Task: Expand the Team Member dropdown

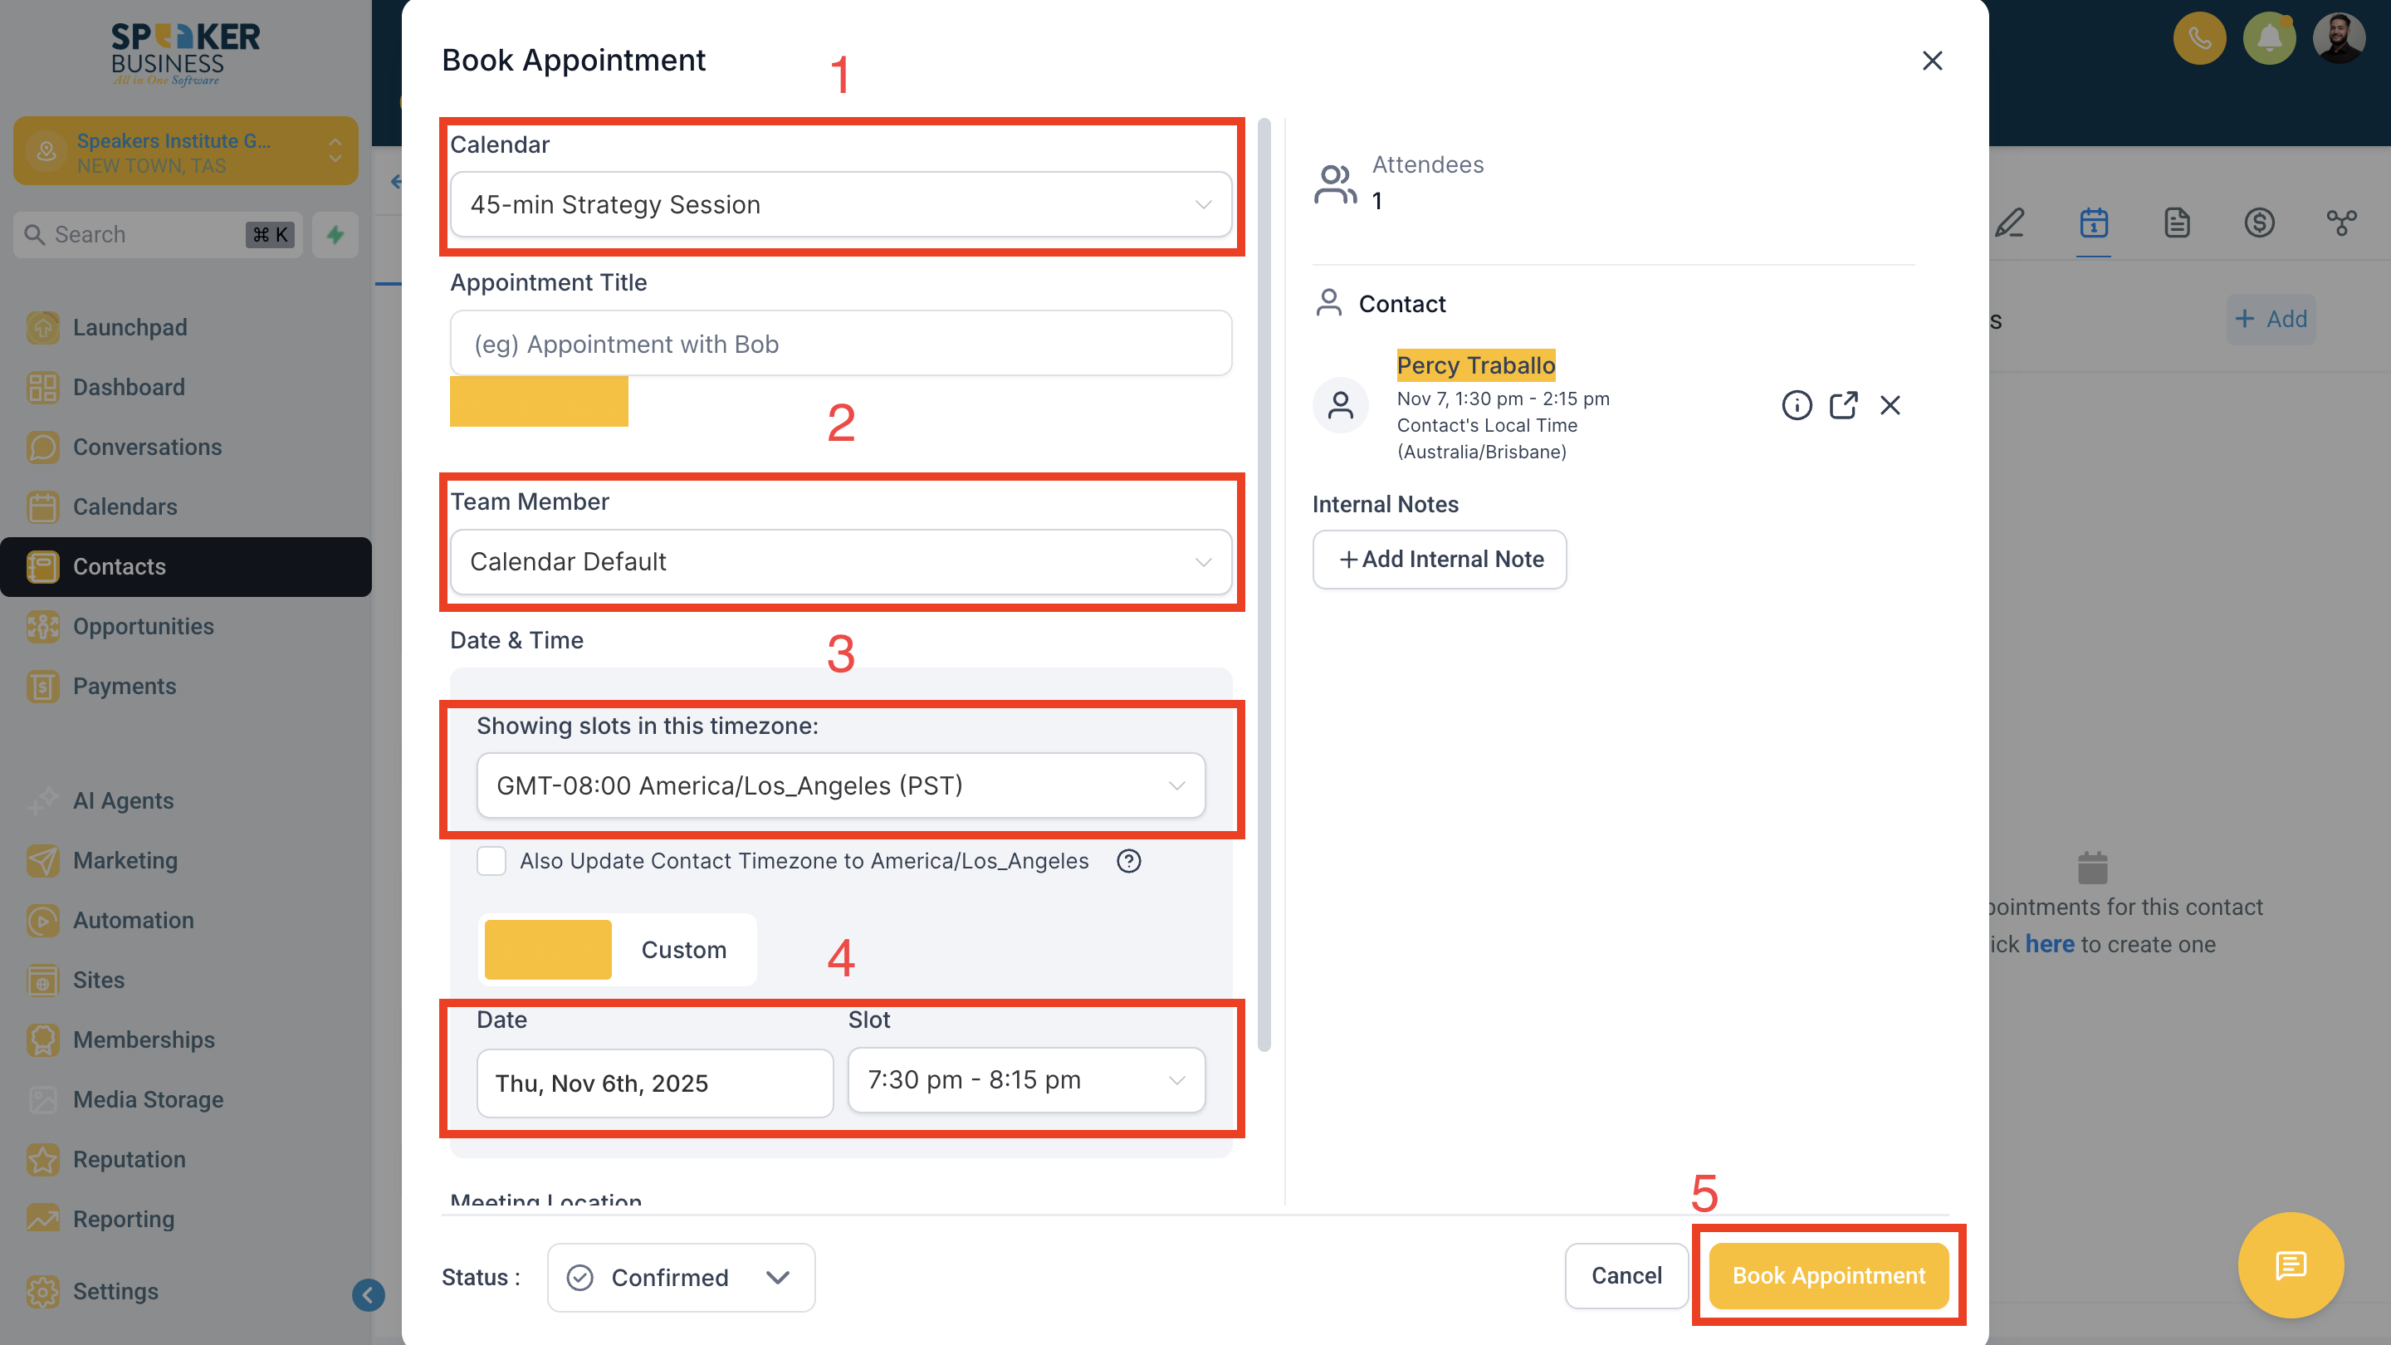Action: point(840,561)
